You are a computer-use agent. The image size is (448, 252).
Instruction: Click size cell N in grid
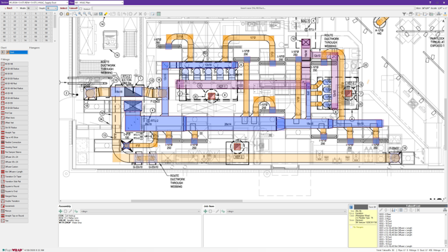pyautogui.click(x=4, y=13)
